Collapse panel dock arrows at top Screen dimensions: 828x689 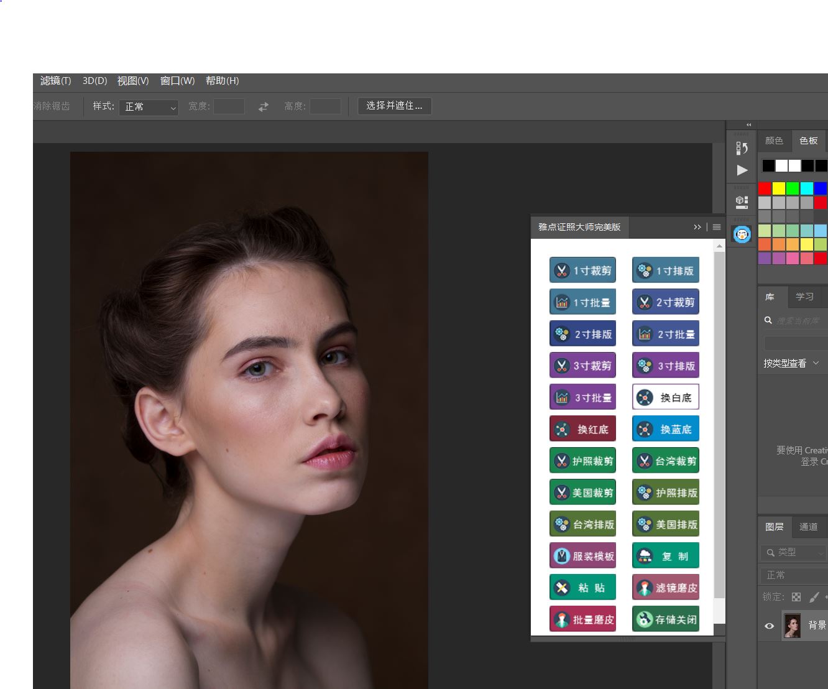[749, 125]
